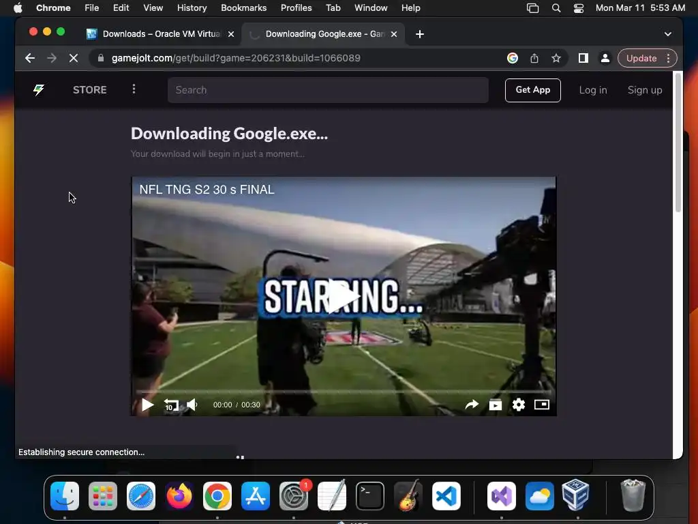Image resolution: width=698 pixels, height=524 pixels.
Task: Bookmark this page with the star
Action: [x=556, y=58]
